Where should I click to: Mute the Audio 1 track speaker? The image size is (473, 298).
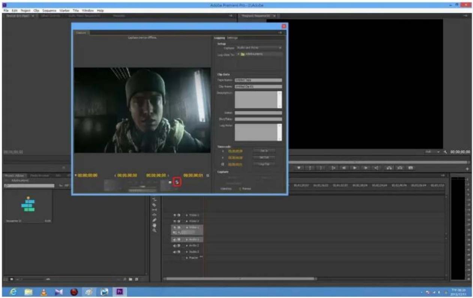click(x=174, y=239)
